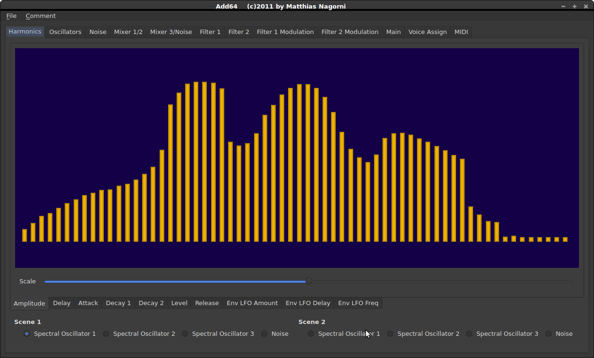Switch to the Mixer 3/Noise tab

(x=171, y=32)
